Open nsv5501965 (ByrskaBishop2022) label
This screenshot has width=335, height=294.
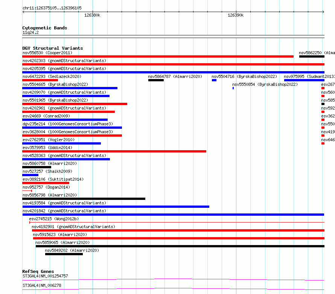[x=55, y=100]
